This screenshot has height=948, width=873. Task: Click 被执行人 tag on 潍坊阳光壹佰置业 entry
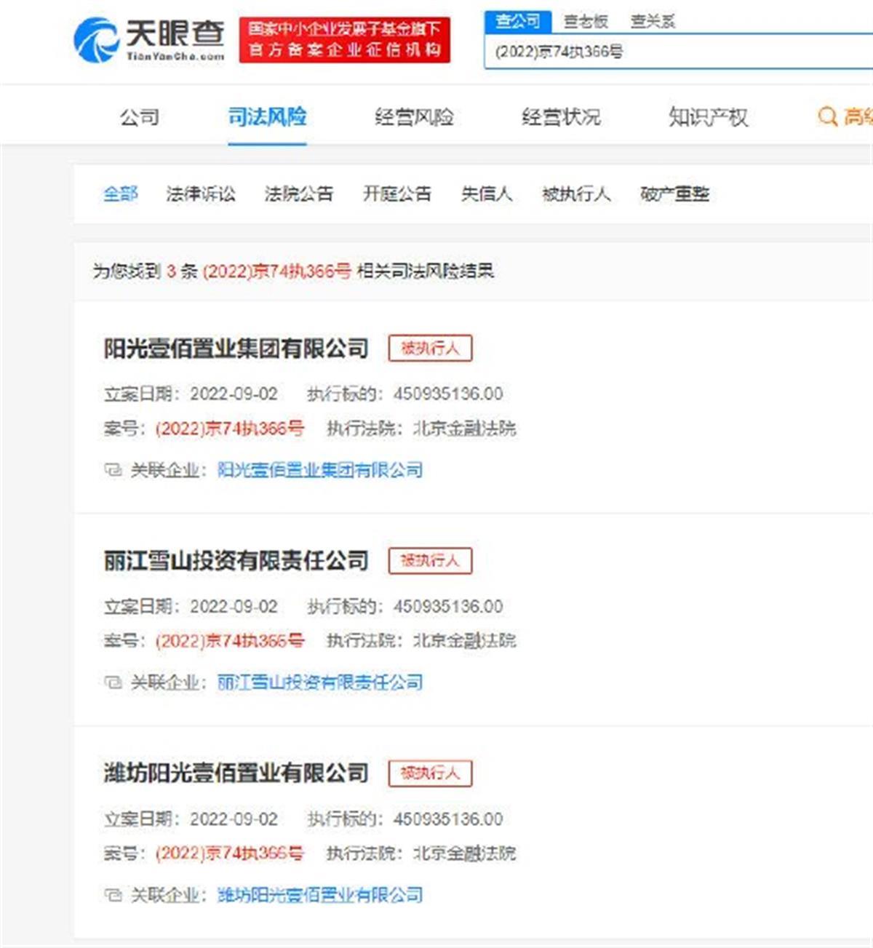click(430, 773)
